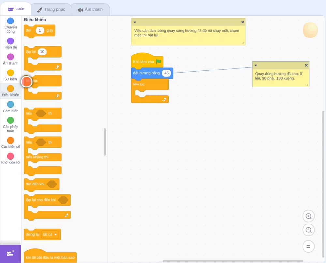Close the 'Việc cần làm' comment
The image size is (326, 263).
(x=243, y=22)
